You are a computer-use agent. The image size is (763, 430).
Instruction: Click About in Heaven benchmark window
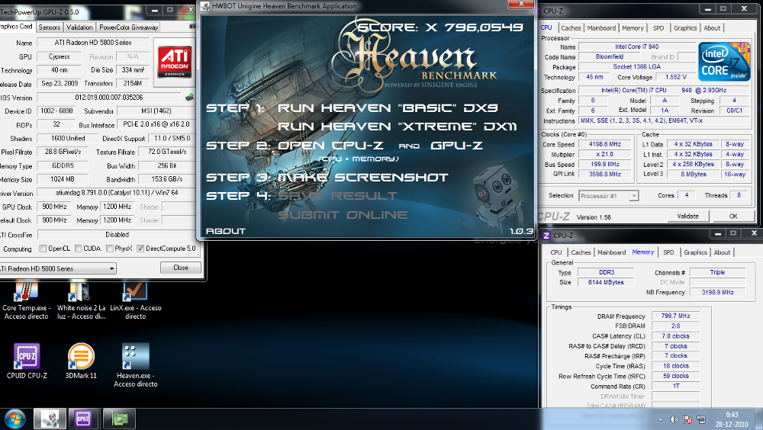point(225,231)
